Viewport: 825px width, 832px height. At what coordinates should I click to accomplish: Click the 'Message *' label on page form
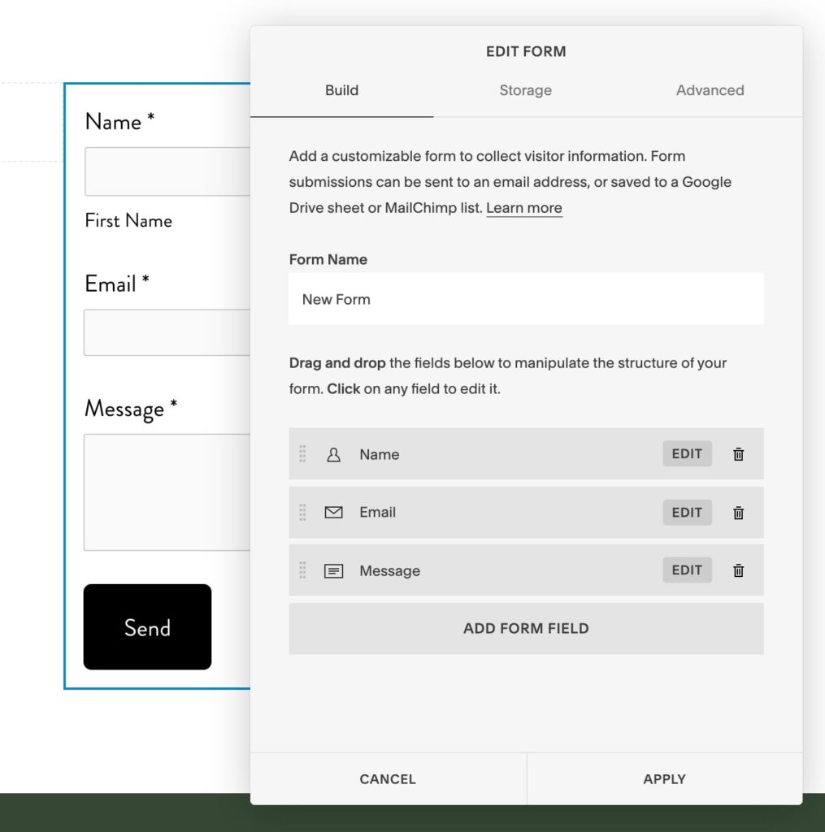[x=131, y=409]
